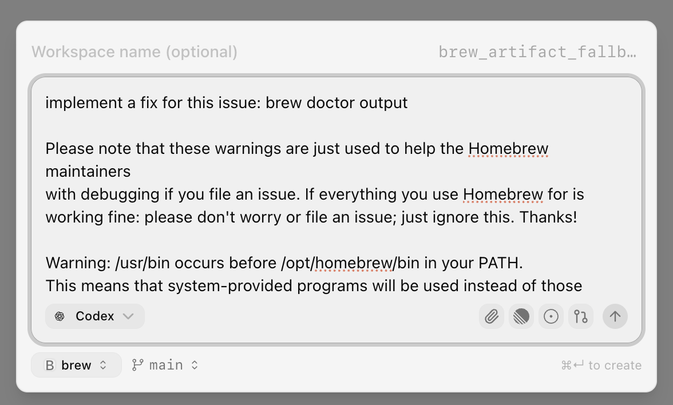The width and height of the screenshot is (673, 405).
Task: Click the branch icon next to main
Action: point(137,364)
